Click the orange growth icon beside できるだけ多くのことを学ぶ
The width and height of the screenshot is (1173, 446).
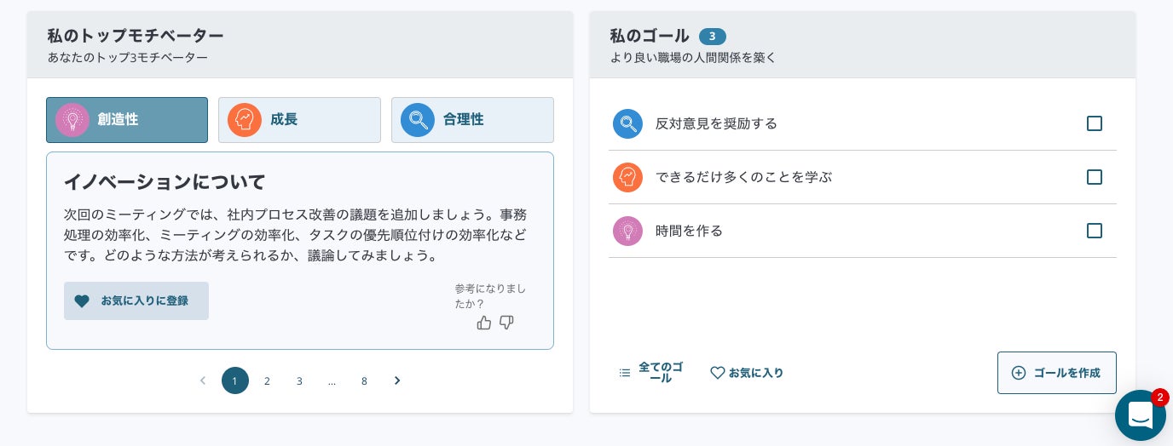point(627,177)
